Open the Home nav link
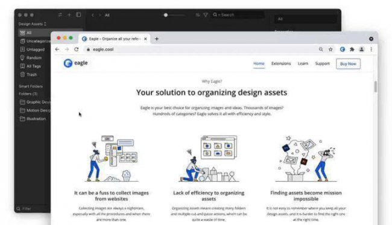 (259, 63)
